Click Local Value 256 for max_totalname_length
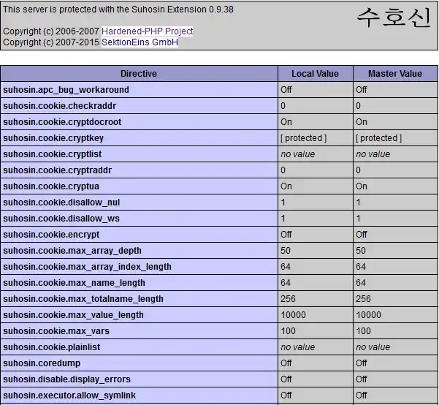Viewport: 439px width, 405px height. point(288,299)
